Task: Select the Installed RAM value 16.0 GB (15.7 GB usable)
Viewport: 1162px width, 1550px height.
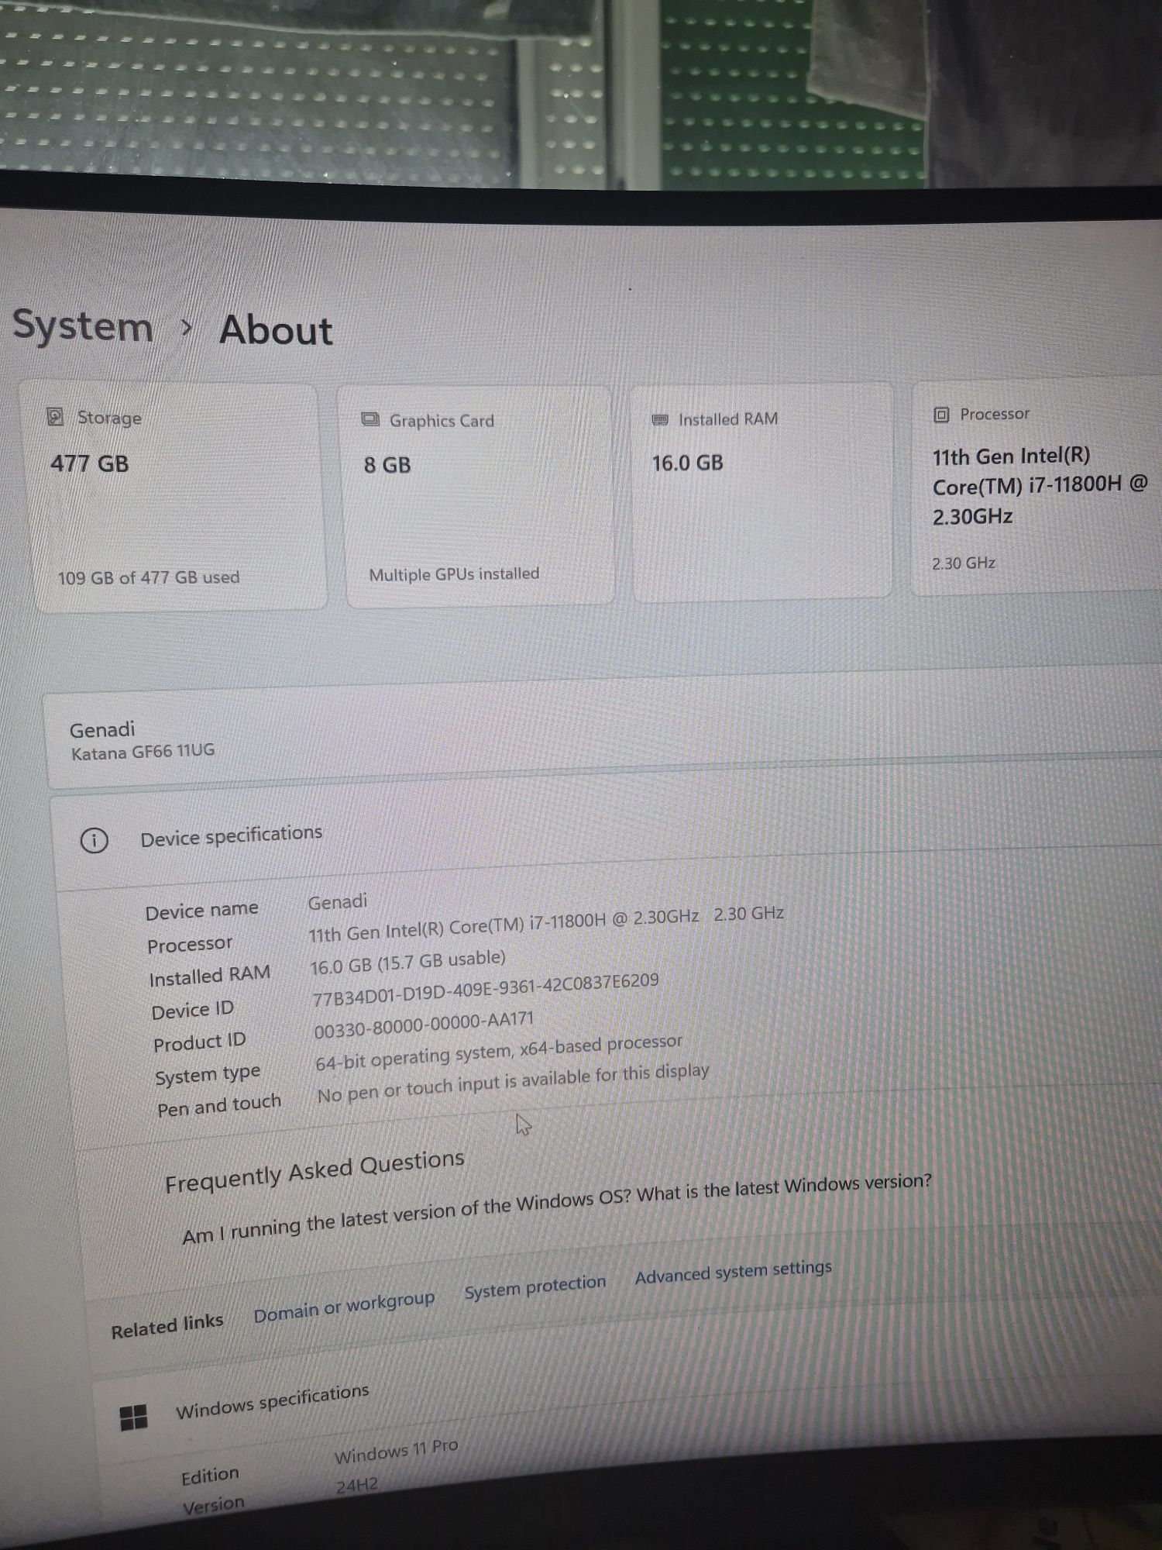Action: pos(407,963)
